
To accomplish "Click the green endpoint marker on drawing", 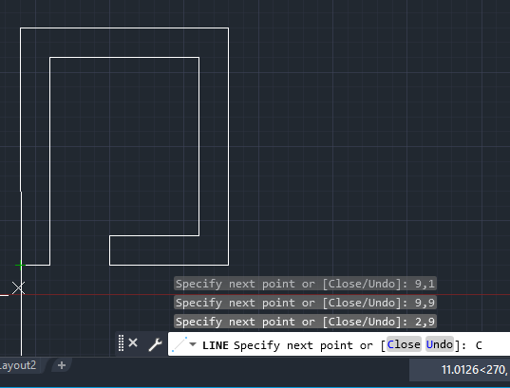I will (x=21, y=266).
